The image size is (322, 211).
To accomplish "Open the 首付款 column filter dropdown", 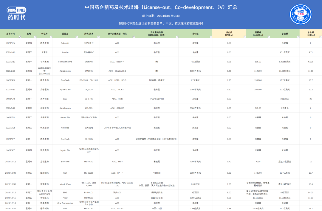I will click(x=211, y=37).
